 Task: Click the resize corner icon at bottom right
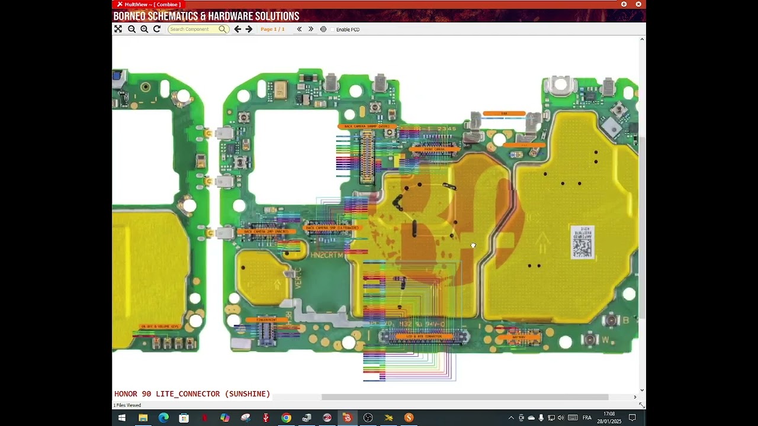[641, 405]
